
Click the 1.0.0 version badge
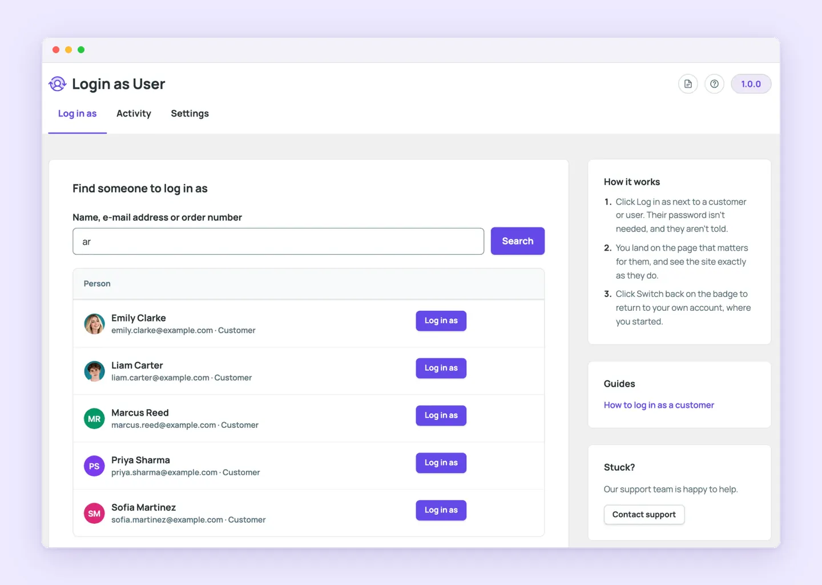[751, 84]
